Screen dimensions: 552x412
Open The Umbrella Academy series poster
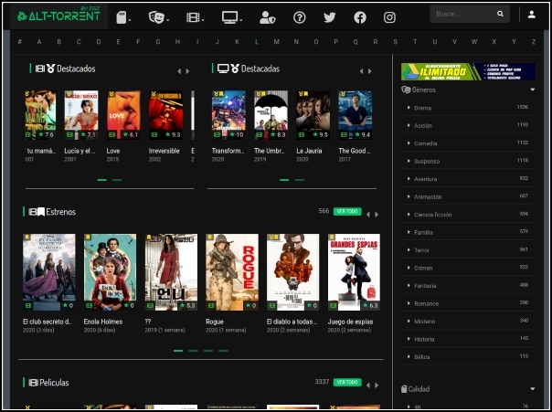coord(271,115)
